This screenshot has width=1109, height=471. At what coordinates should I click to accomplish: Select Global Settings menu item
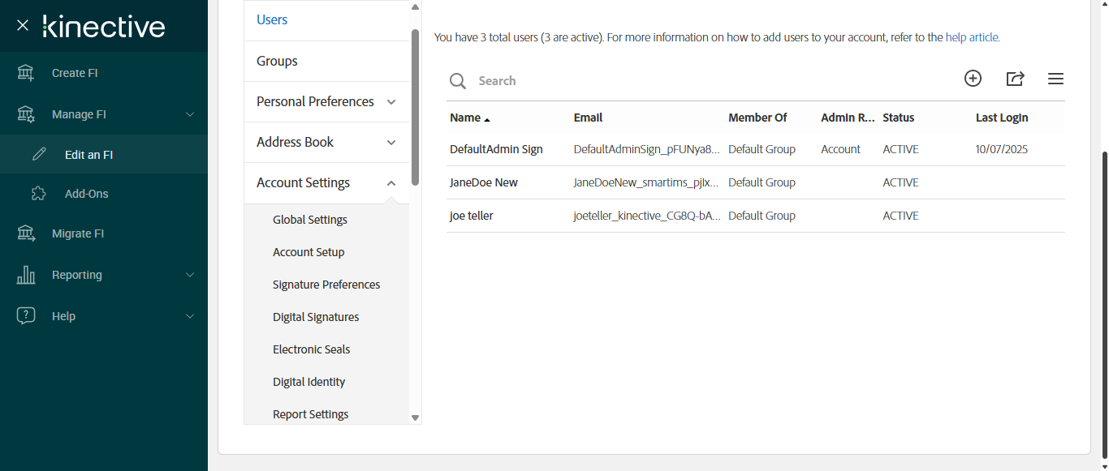point(310,220)
